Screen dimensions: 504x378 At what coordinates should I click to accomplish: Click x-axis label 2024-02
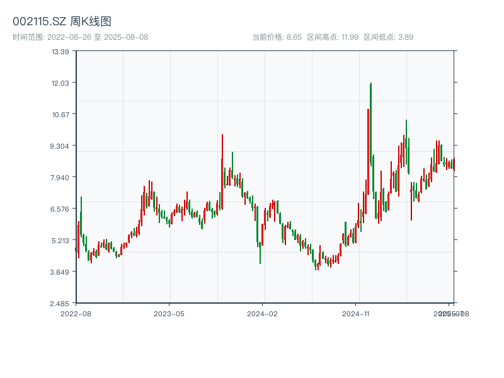[262, 314]
